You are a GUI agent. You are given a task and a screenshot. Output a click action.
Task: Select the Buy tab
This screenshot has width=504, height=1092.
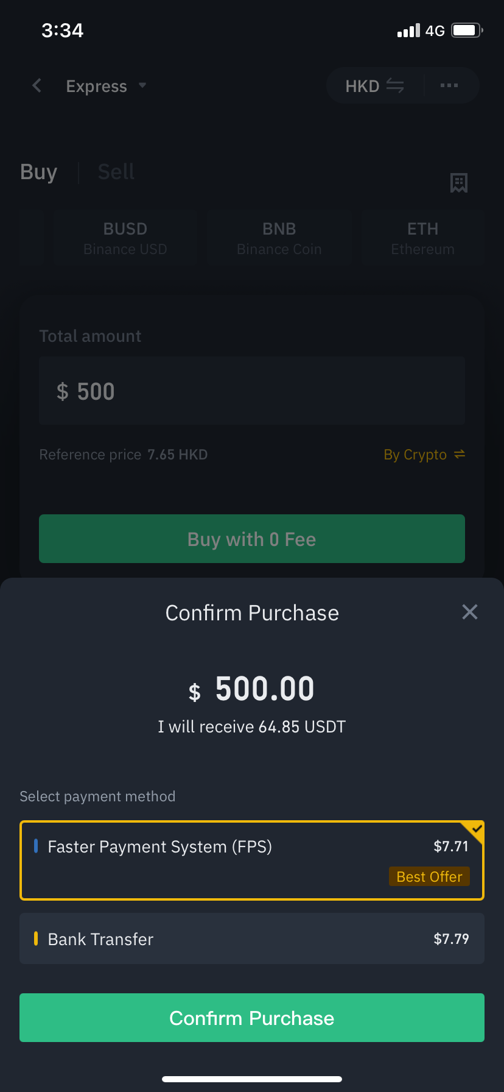[x=39, y=172]
